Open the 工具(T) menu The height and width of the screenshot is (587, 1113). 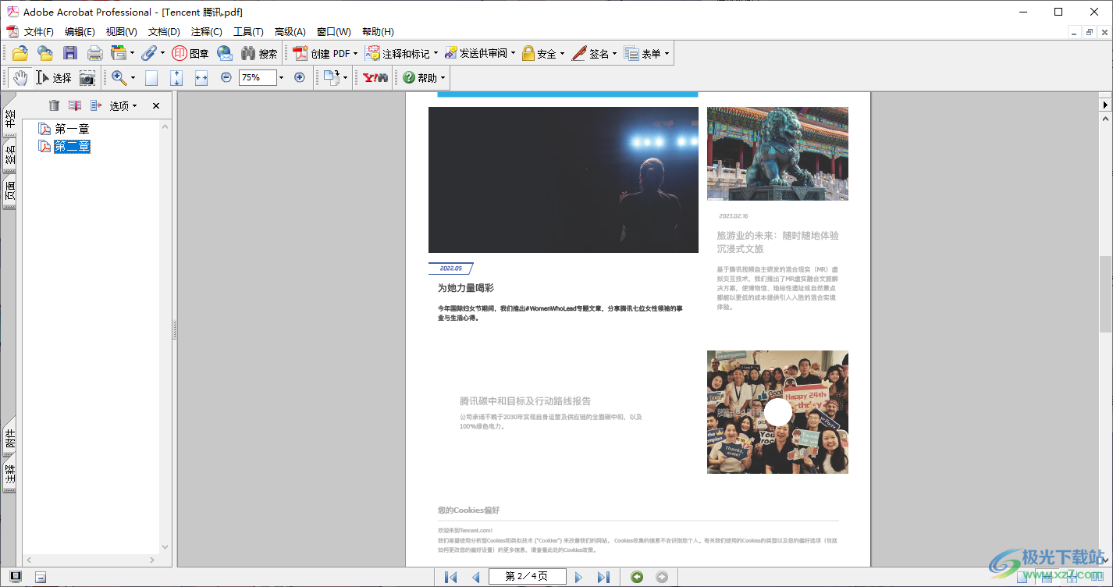pyautogui.click(x=248, y=32)
